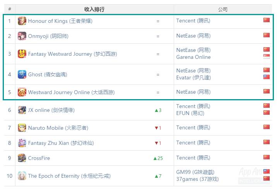Click the Onmyoji game icon

coord(22,36)
